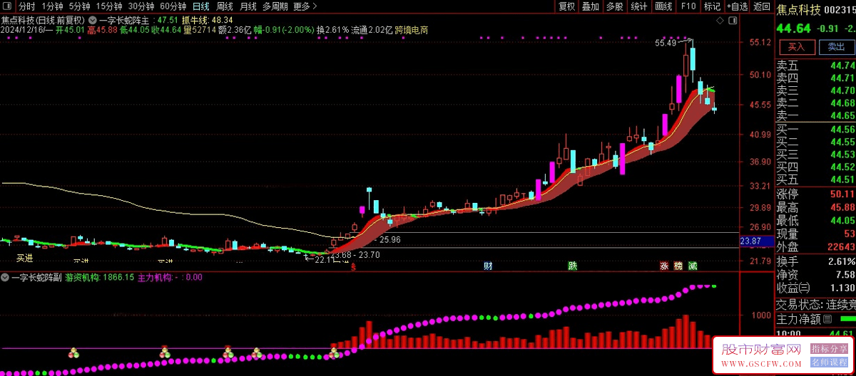Expand the 更多 periods menu
856x376 pixels.
[305, 6]
